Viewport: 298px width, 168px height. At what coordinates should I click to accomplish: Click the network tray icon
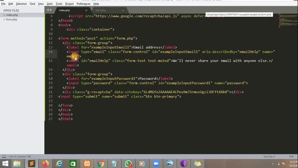point(284,164)
